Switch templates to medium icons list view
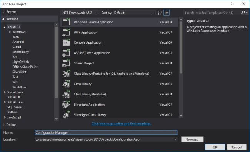The image size is (250, 152). coord(167,13)
